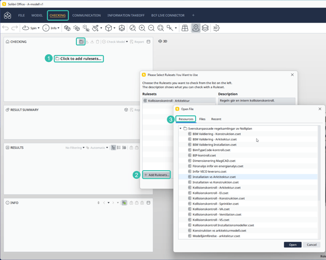Click the Solibri home icon
The image size is (326, 260).
8,15
